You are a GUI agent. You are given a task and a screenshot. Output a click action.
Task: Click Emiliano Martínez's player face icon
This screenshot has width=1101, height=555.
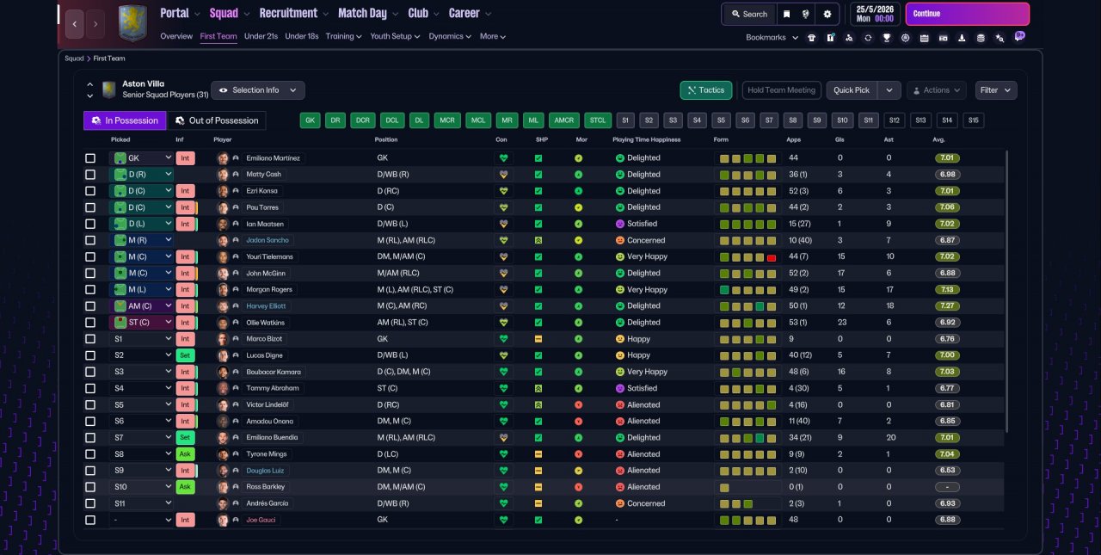pyautogui.click(x=223, y=158)
